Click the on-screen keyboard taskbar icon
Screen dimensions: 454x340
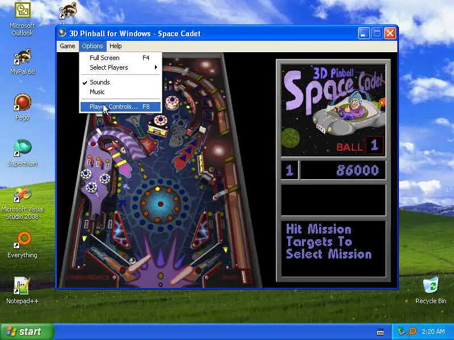pos(380,332)
